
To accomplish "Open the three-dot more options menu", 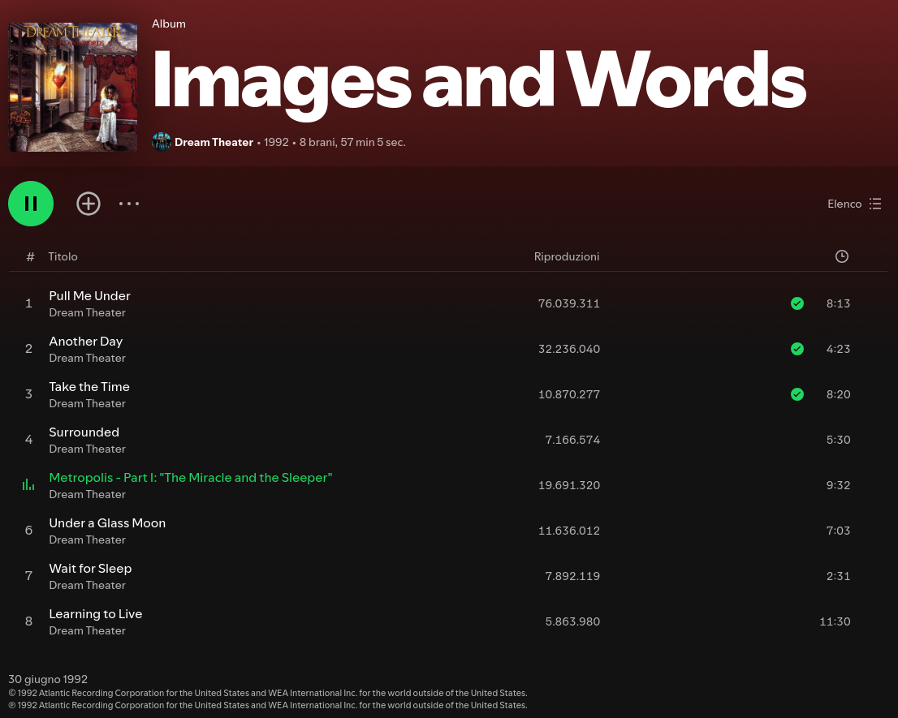I will click(129, 204).
